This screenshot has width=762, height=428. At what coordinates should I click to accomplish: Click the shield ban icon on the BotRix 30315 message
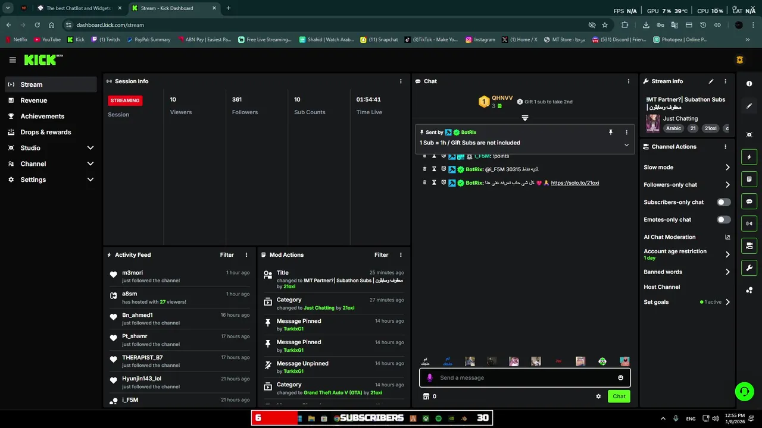tap(444, 169)
